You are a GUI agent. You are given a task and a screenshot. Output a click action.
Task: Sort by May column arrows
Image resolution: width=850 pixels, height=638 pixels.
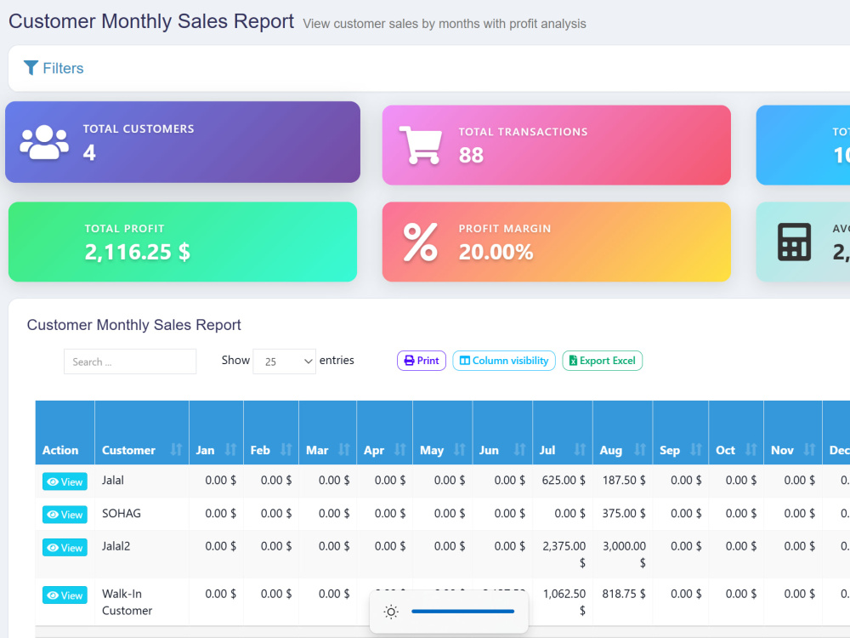[459, 450]
